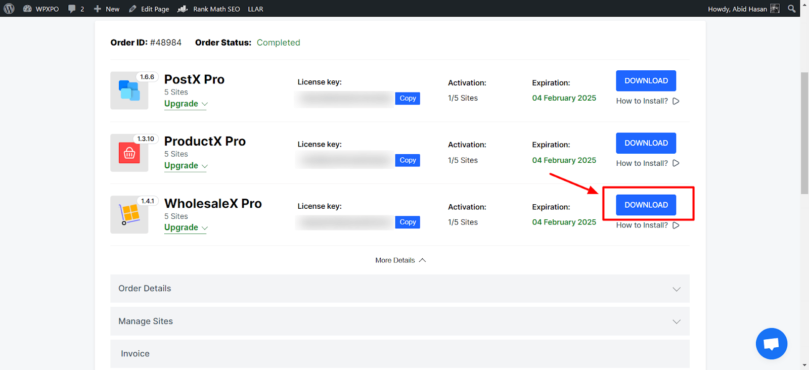809x370 pixels.
Task: Open the WPXPO dashboard link
Action: click(41, 9)
